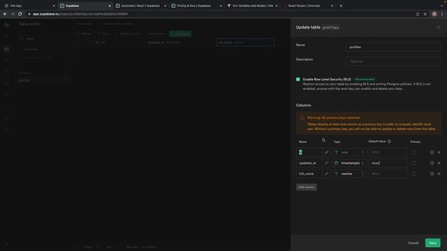This screenshot has width=447, height=251.
Task: Click NULL default value field of uuid row
Action: [x=388, y=153]
